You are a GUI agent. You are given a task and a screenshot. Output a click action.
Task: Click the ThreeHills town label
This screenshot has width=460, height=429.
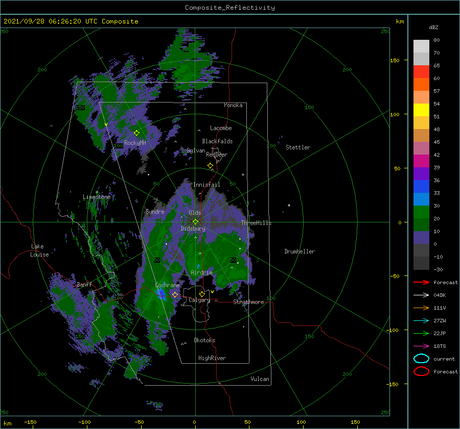click(x=257, y=223)
